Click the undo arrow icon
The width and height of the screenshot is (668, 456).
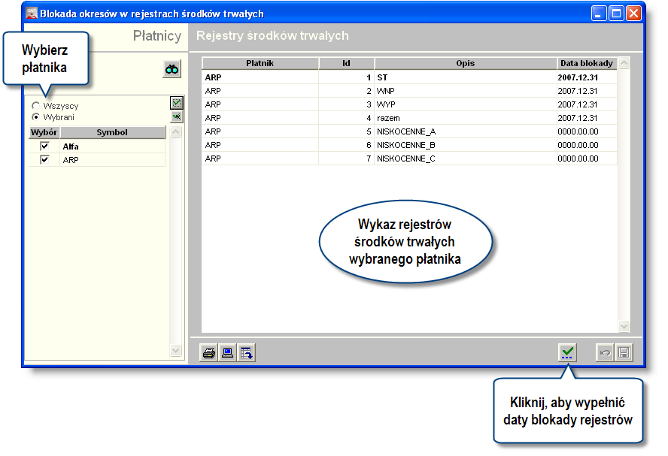(x=605, y=352)
